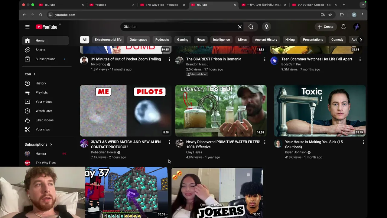
Task: Select the Podcasts chip
Action: [162, 40]
